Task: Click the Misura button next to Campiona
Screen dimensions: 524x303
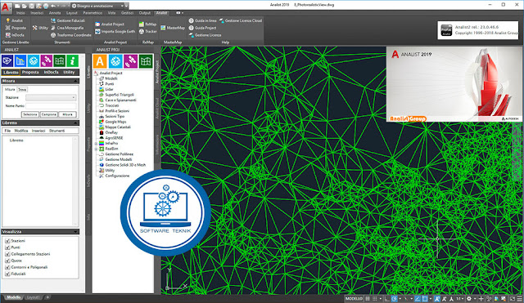Action: 67,114
